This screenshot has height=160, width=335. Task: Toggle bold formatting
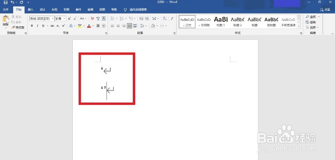32,26
